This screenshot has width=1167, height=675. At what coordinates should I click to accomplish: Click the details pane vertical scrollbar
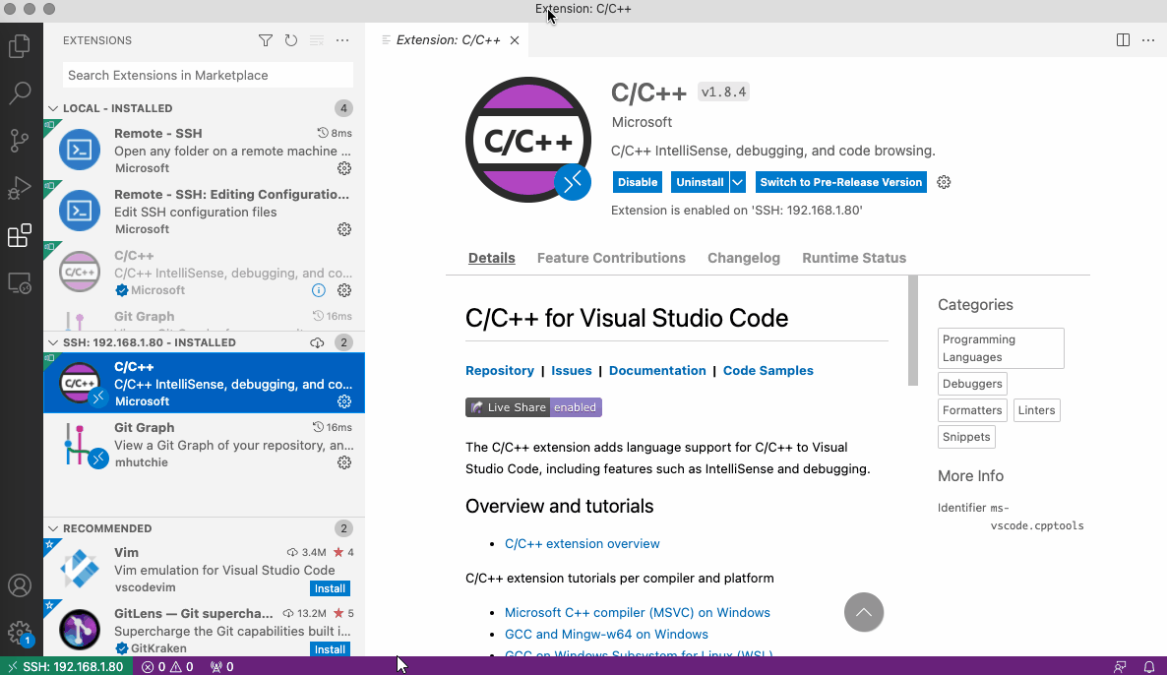[912, 331]
